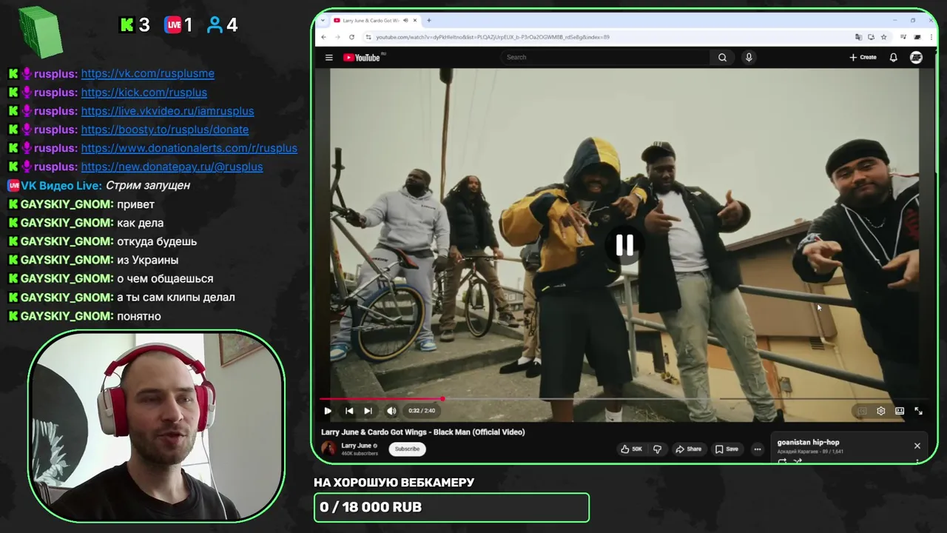Close the Larry June browser tab
Screen dimensions: 947x533
tap(416, 20)
